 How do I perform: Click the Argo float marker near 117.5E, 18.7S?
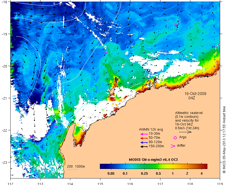point(176,25)
